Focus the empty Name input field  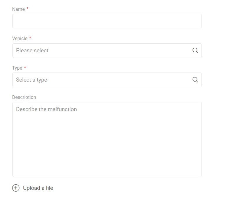pyautogui.click(x=107, y=21)
